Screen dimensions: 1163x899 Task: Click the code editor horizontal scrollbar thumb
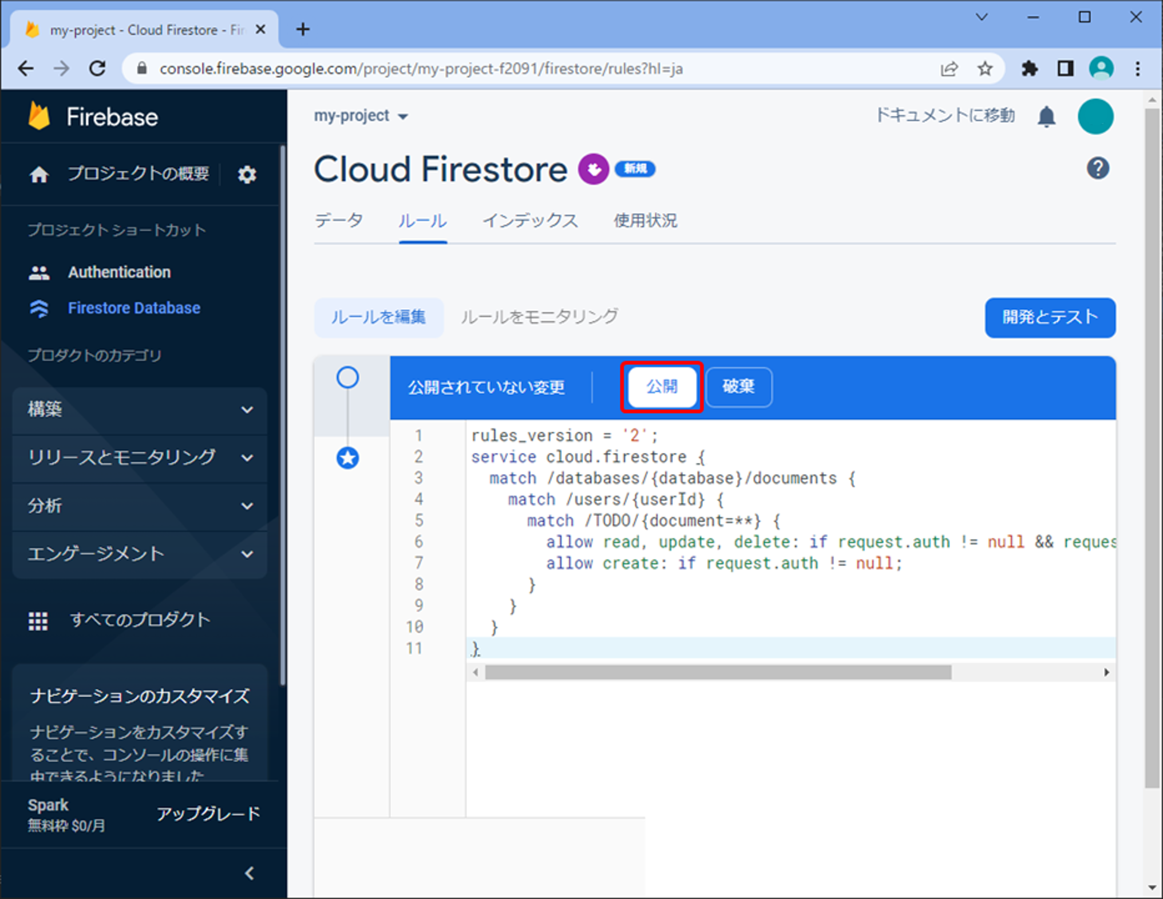(718, 672)
